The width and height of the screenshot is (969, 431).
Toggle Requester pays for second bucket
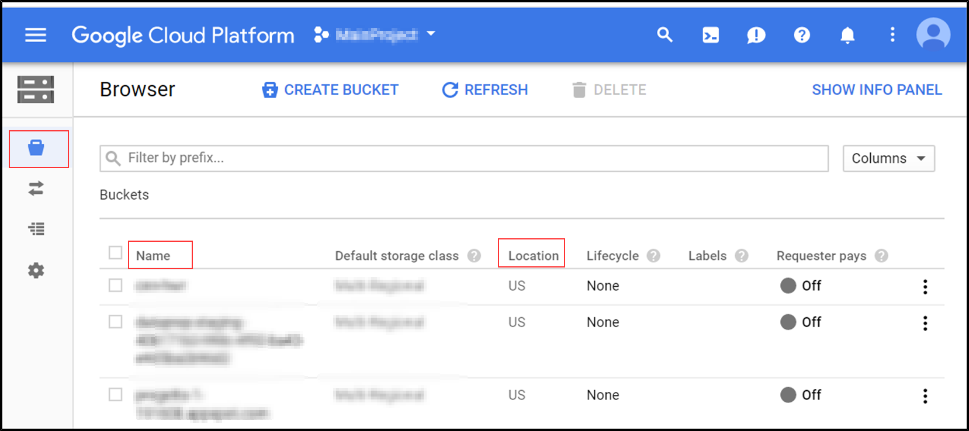coord(801,322)
